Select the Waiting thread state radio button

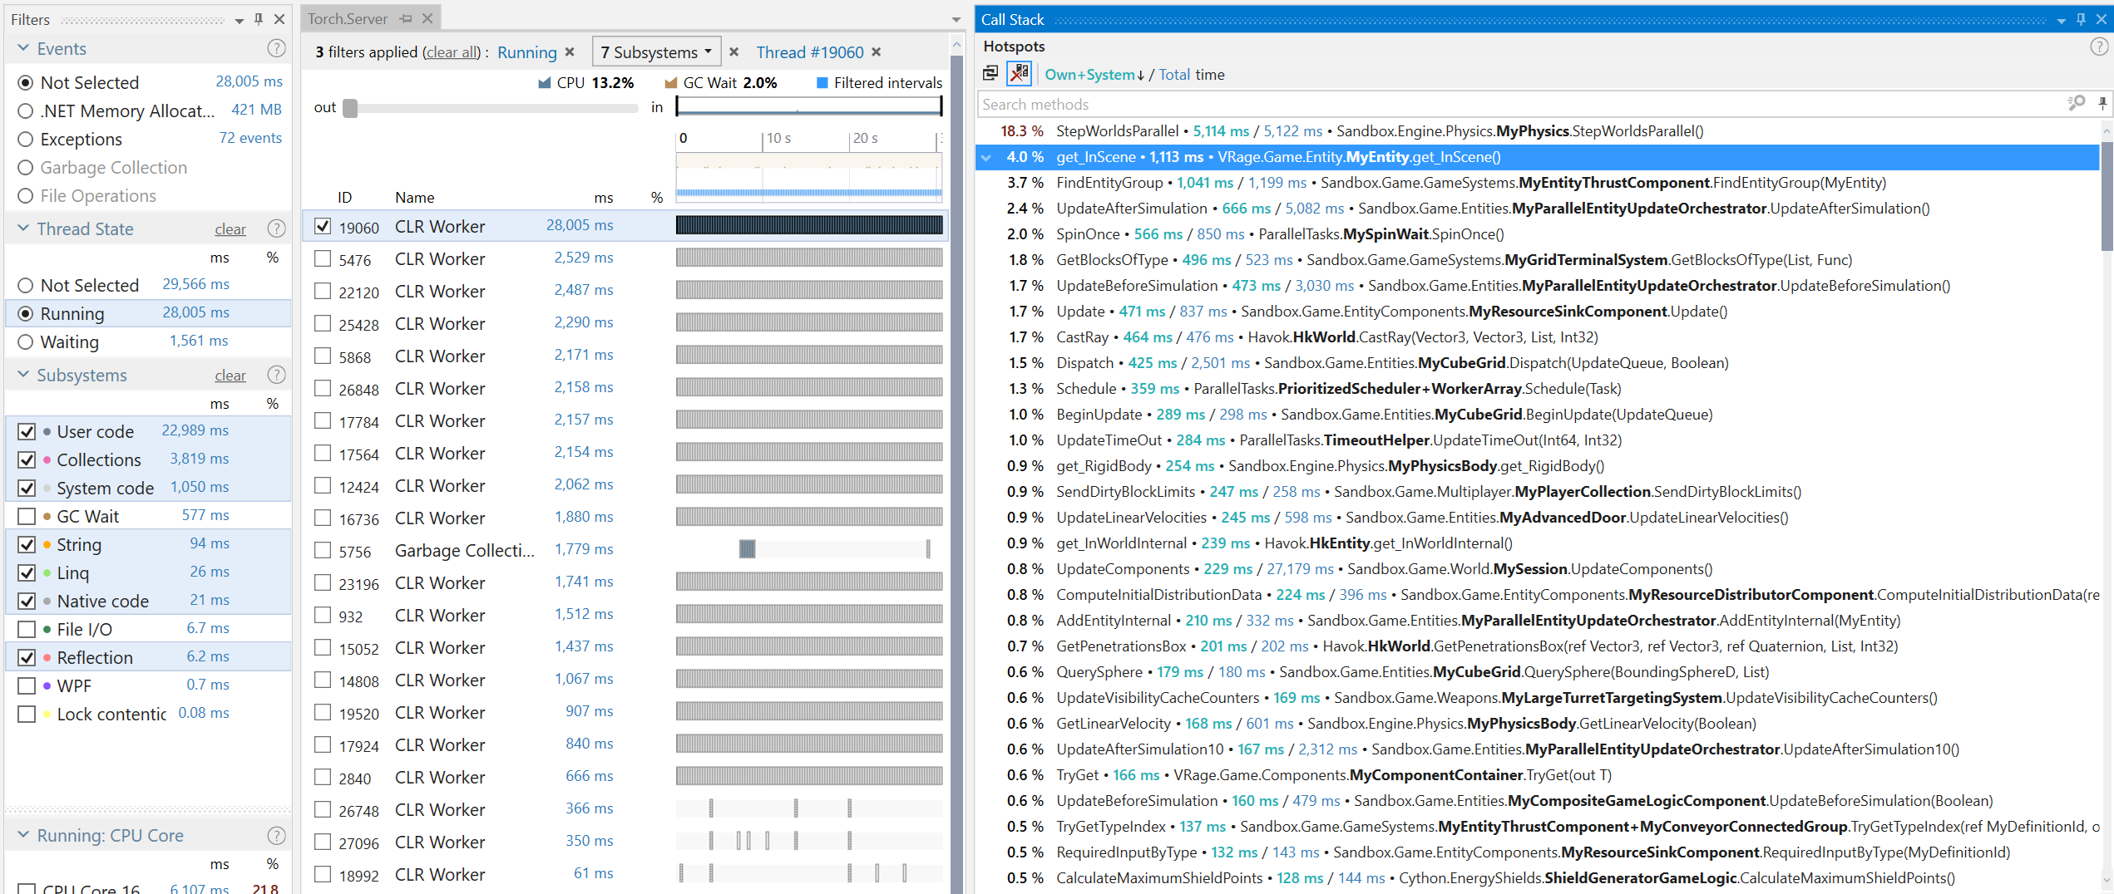coord(26,341)
